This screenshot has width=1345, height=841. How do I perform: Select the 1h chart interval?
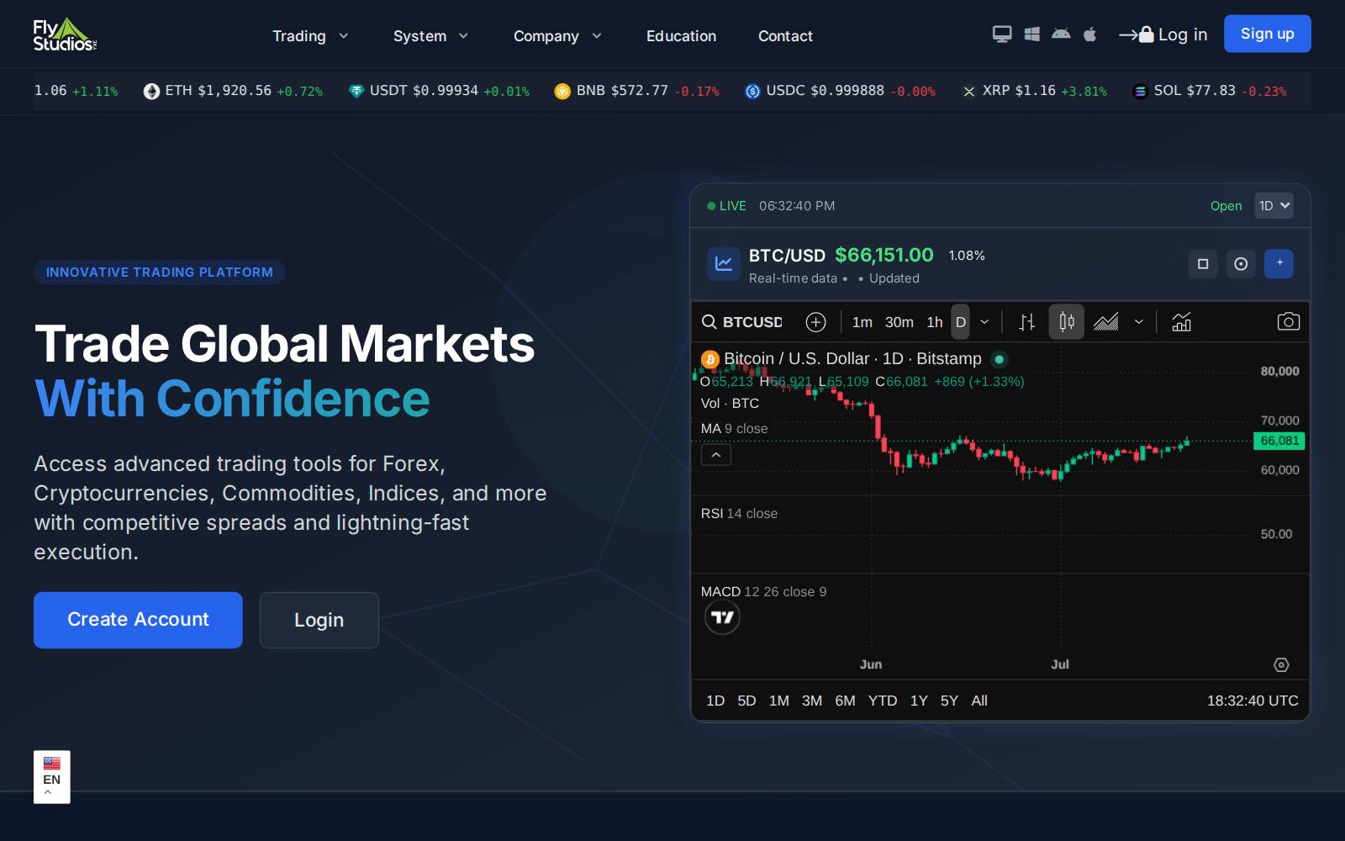coord(934,322)
